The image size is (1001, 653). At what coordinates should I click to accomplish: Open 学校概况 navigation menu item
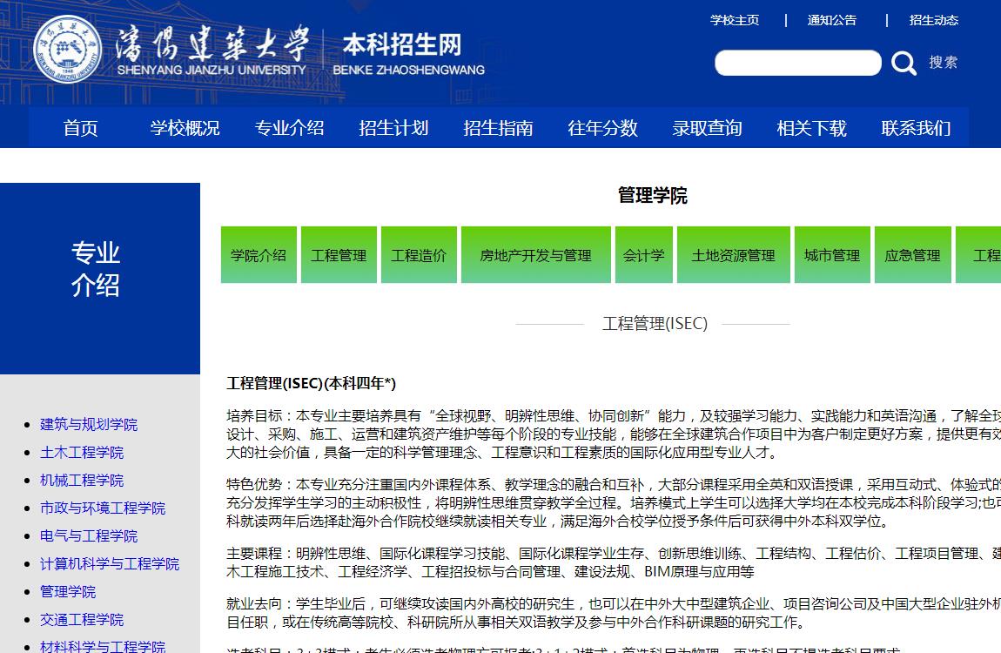click(x=185, y=128)
